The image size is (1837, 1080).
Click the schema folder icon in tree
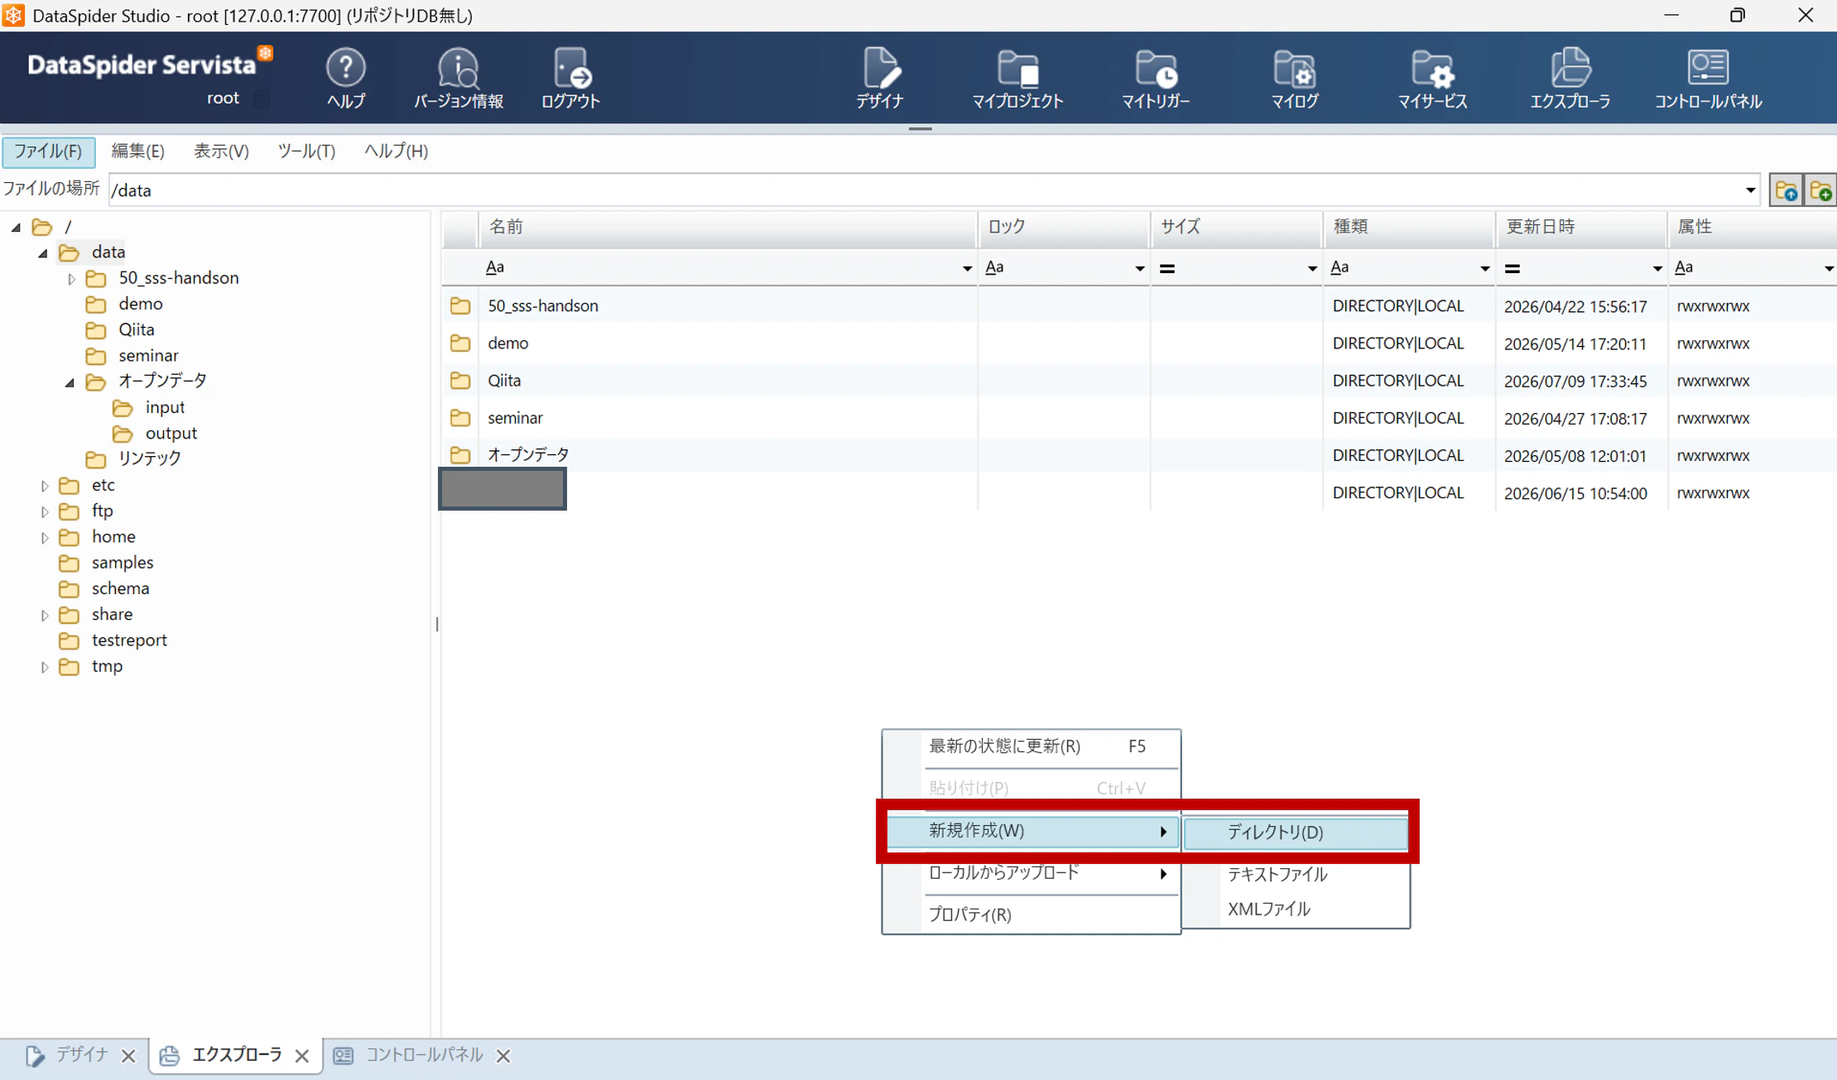[x=70, y=588]
